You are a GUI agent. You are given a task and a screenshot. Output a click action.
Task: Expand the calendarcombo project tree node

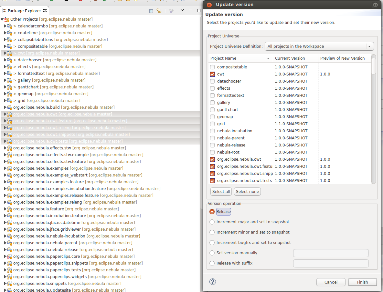[x=5, y=26]
